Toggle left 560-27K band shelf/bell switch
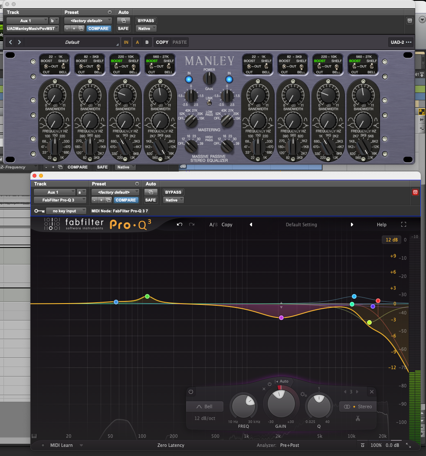The width and height of the screenshot is (426, 456). (169, 66)
